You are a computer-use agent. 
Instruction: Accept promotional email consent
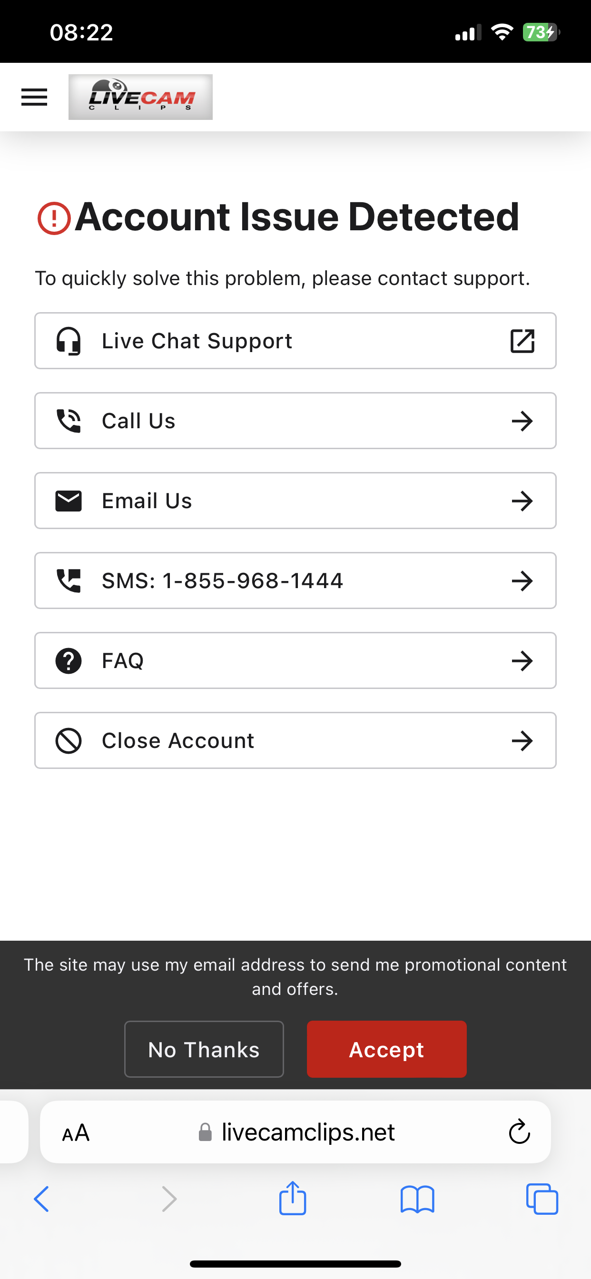coord(386,1049)
